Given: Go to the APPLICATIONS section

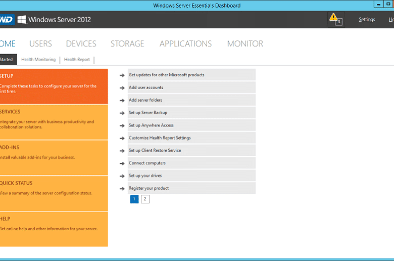Looking at the screenshot, I should click(185, 44).
